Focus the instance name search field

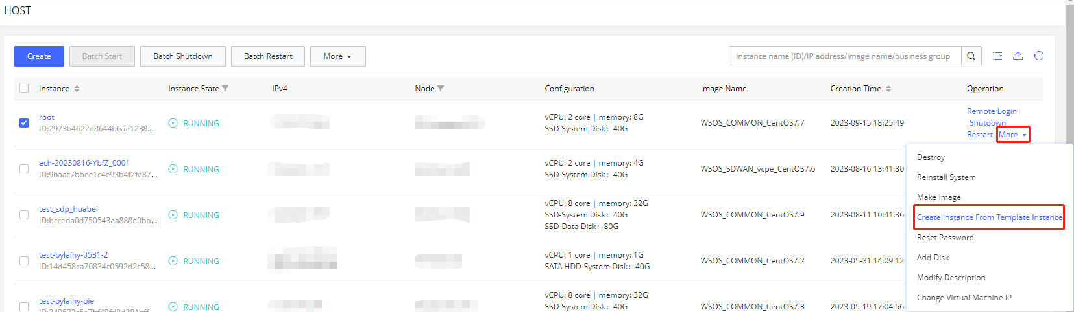tap(844, 56)
